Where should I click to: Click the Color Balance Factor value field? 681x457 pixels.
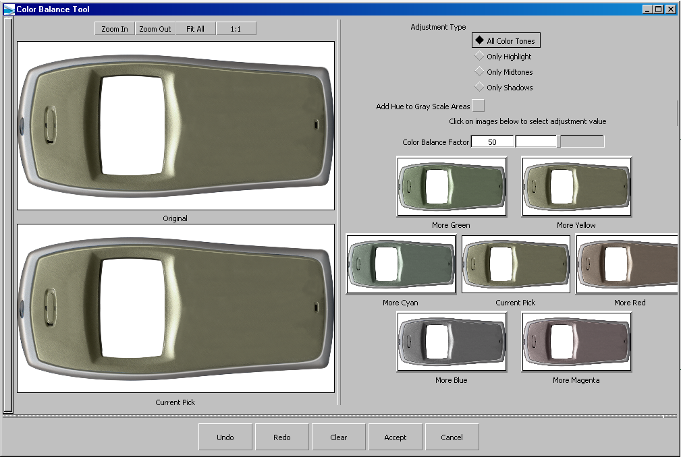(x=492, y=142)
